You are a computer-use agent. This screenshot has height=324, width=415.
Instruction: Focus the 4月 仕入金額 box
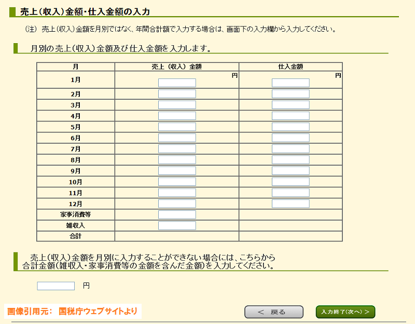click(290, 116)
